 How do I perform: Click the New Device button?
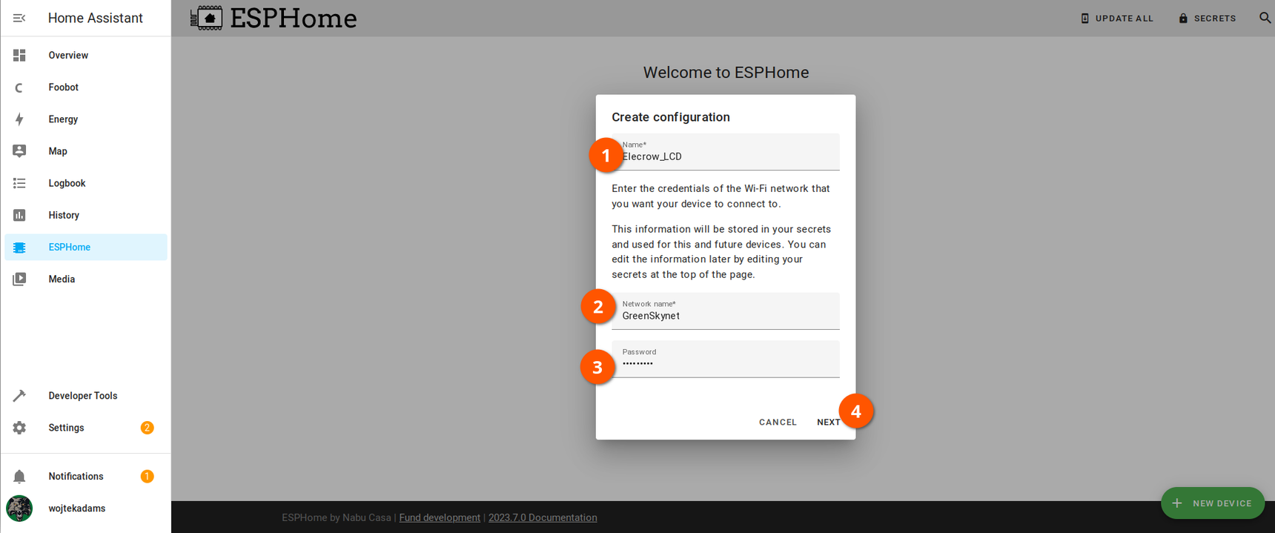1213,503
